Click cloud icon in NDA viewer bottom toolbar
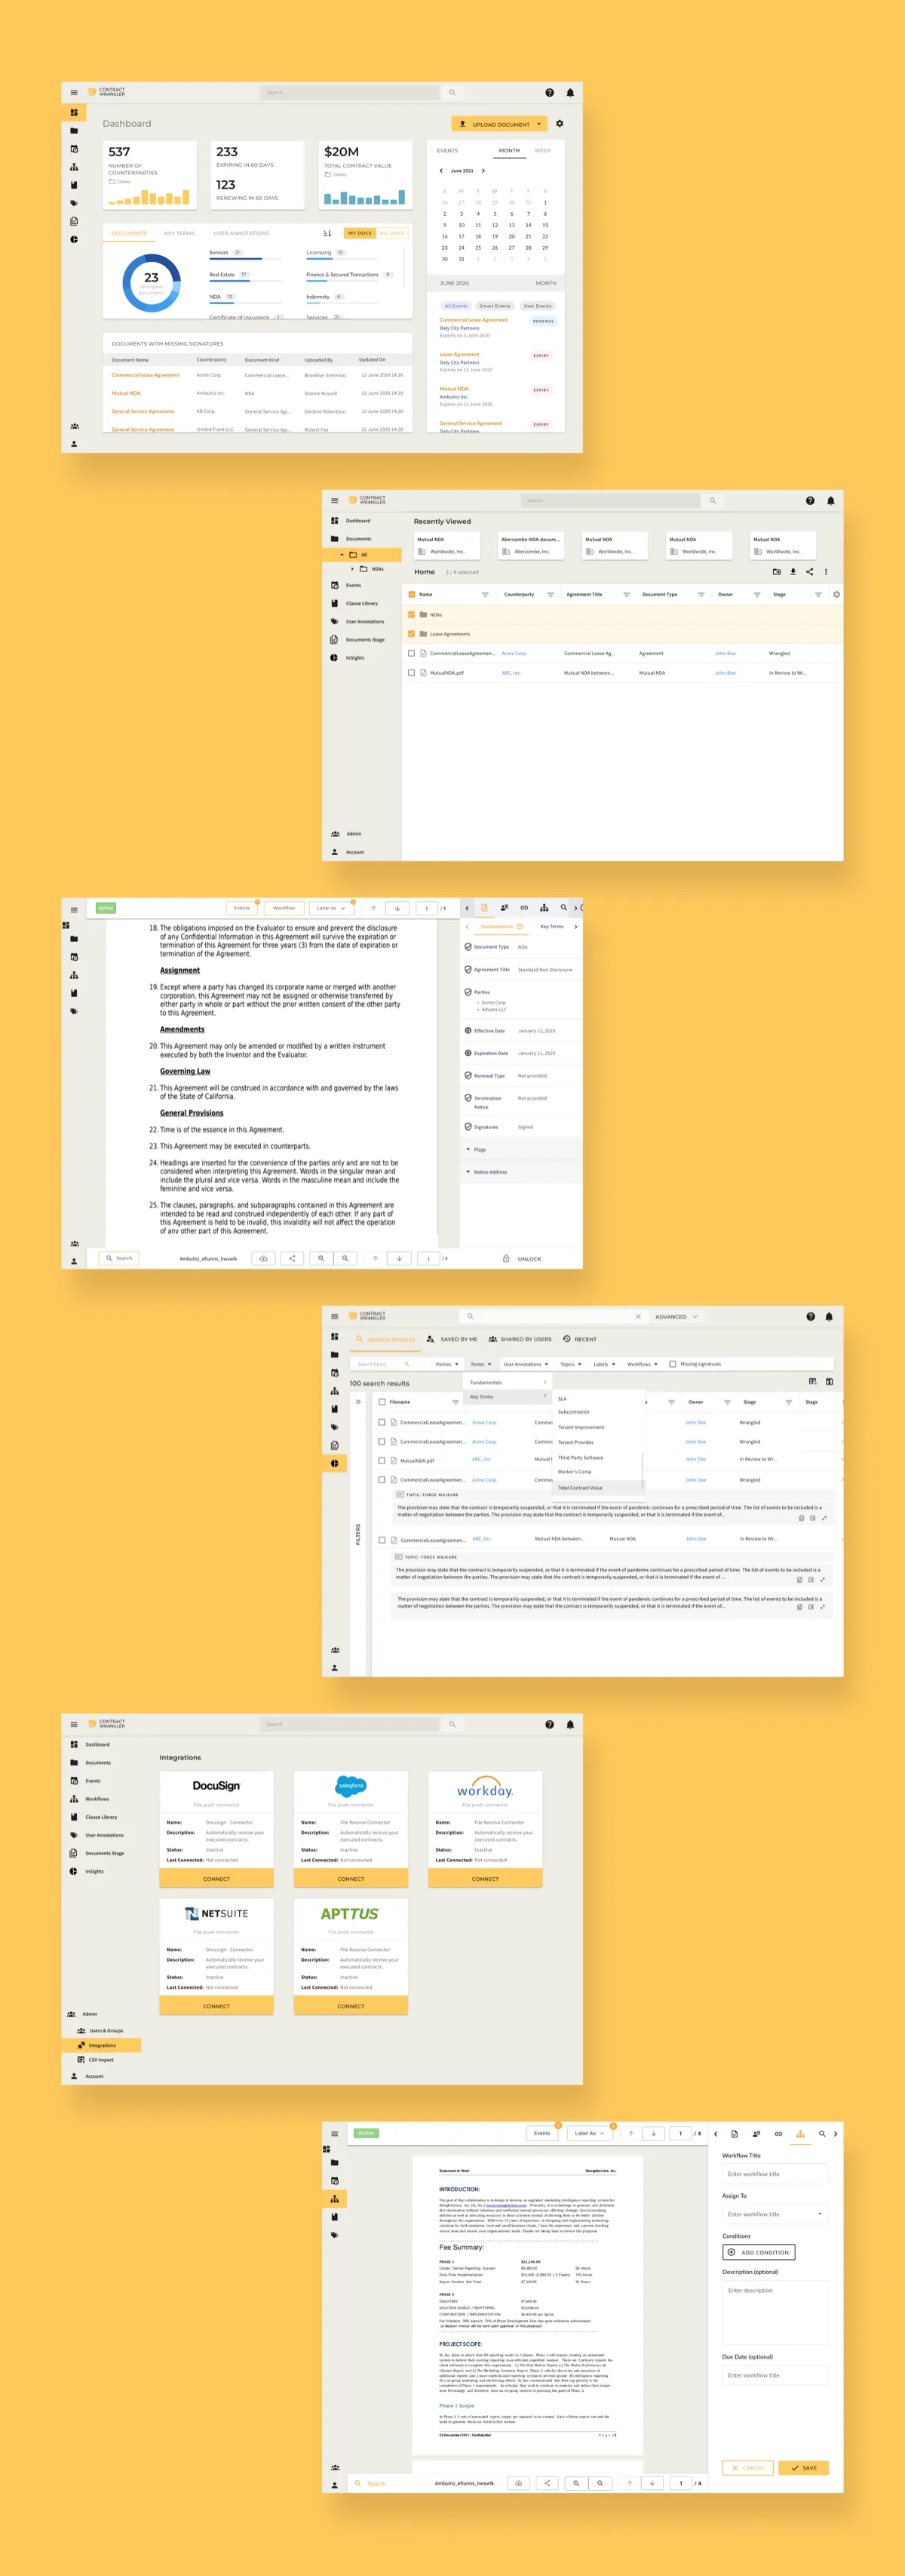This screenshot has height=2576, width=905. 264,1258
